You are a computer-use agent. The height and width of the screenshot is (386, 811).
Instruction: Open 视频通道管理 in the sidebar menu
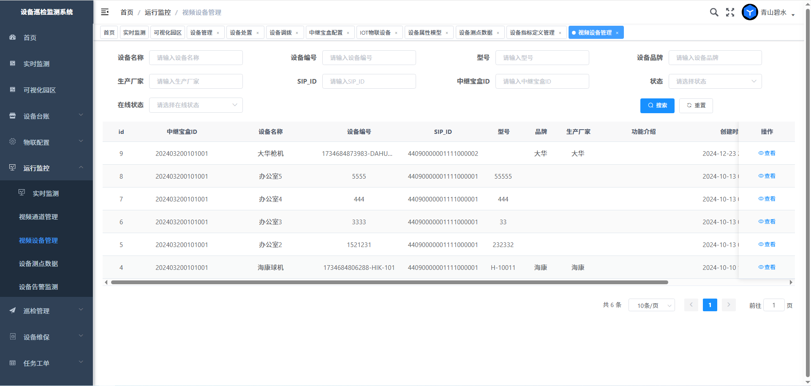pos(38,217)
